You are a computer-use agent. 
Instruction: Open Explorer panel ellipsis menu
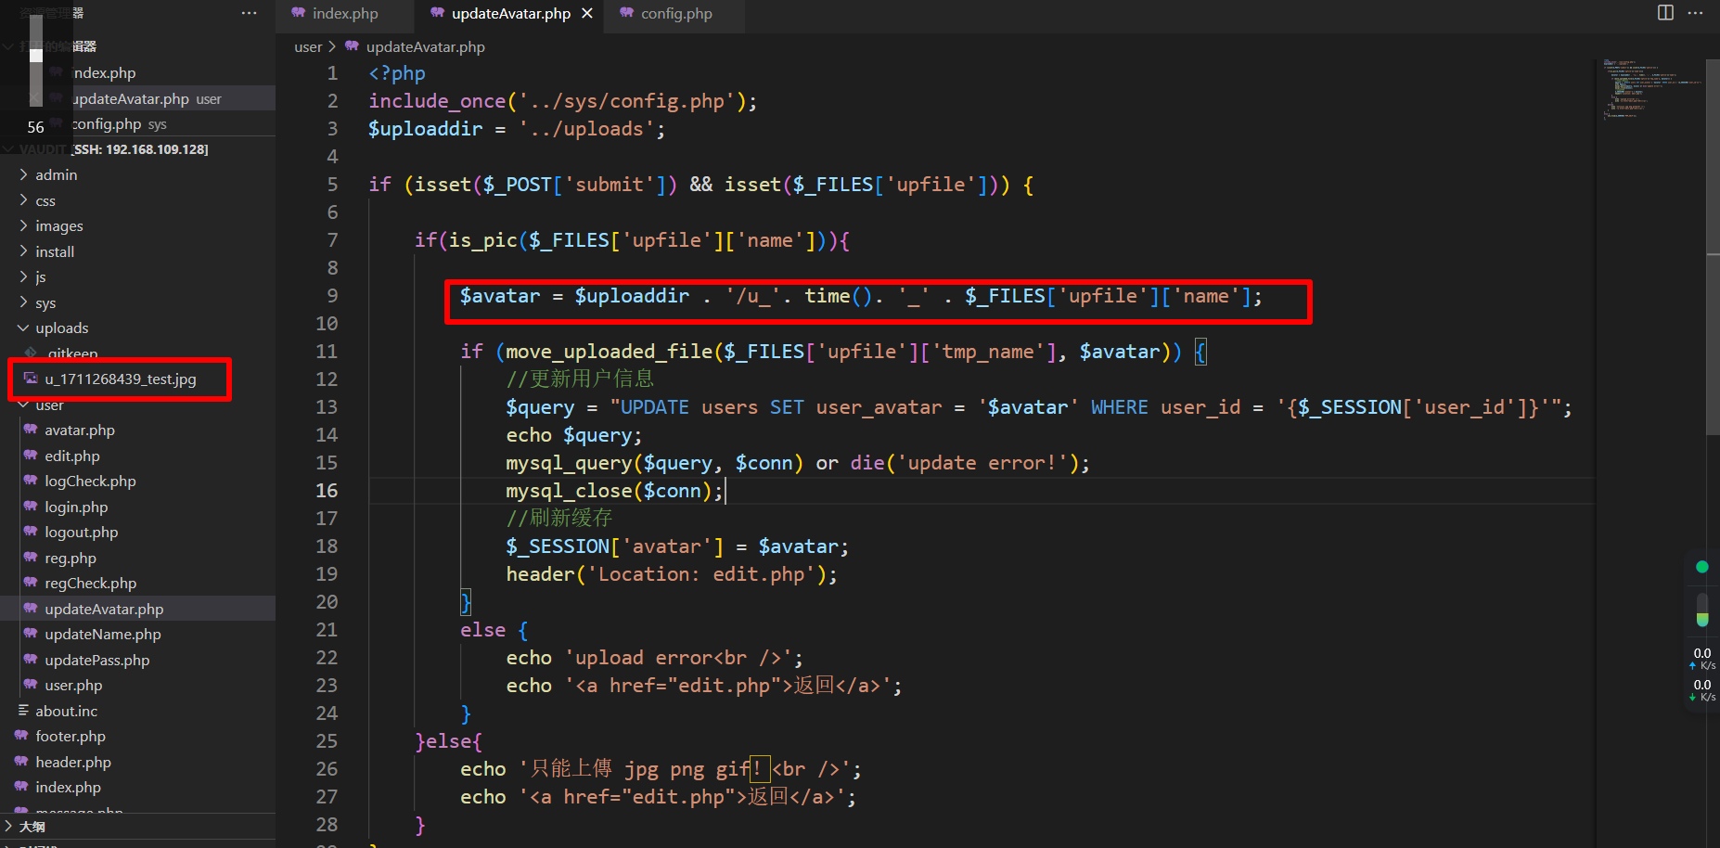pyautogui.click(x=249, y=13)
